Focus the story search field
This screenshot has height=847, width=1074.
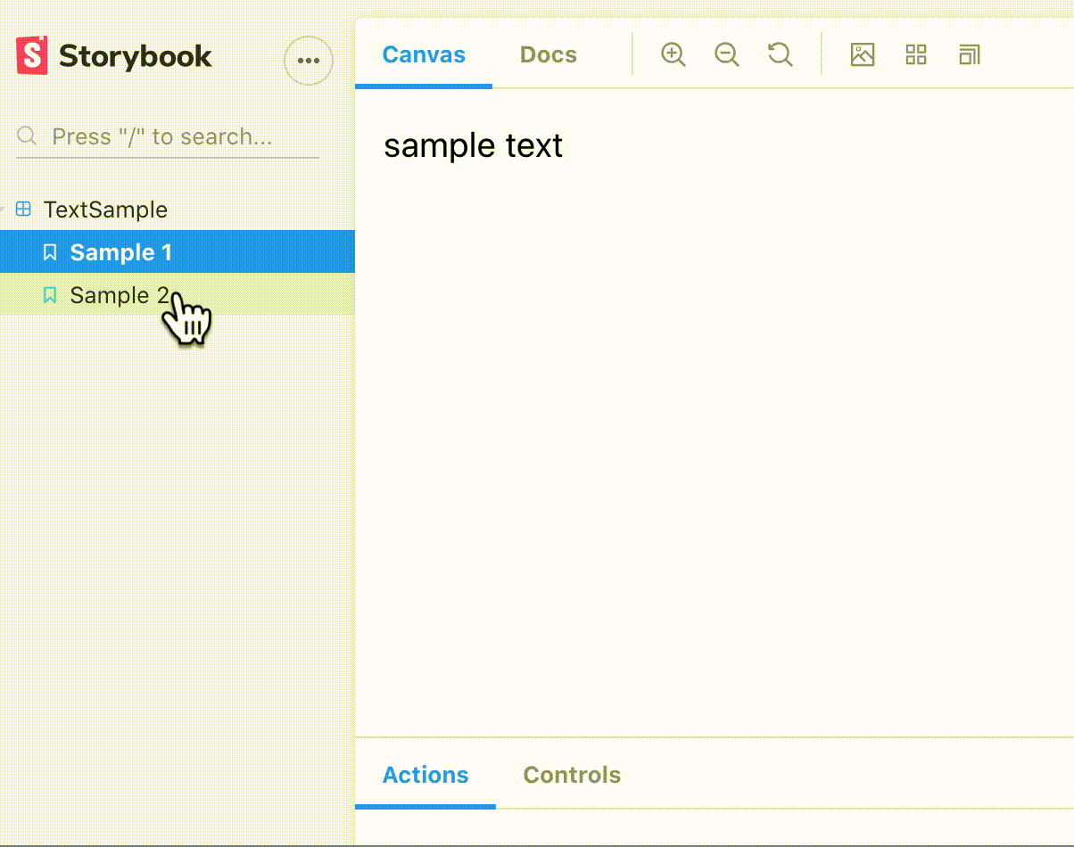pyautogui.click(x=169, y=136)
